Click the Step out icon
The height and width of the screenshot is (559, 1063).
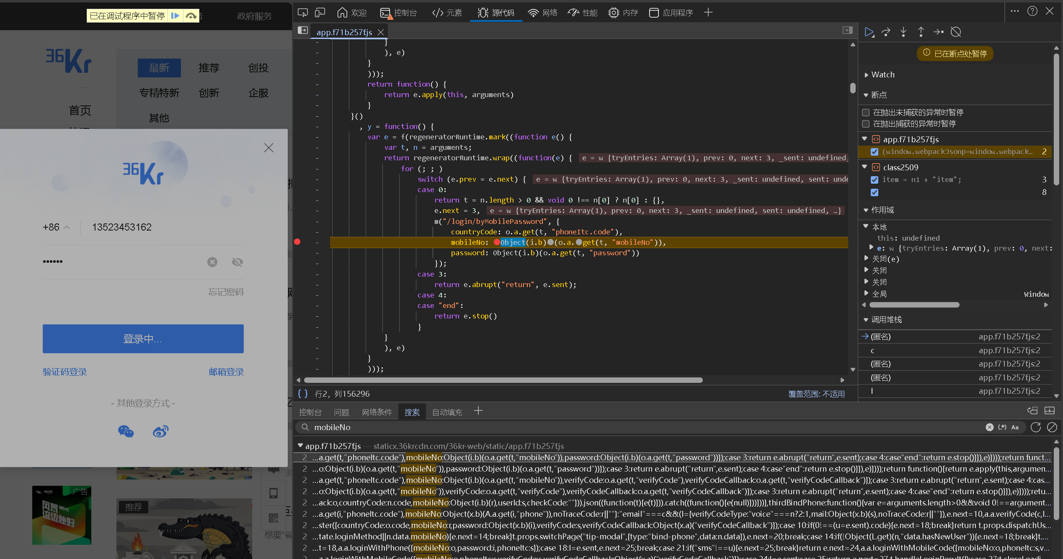click(x=921, y=32)
